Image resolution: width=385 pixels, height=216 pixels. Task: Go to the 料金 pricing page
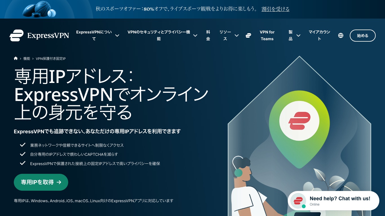tap(208, 35)
